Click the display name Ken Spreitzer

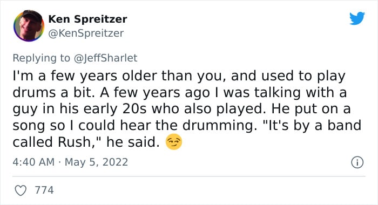click(x=87, y=19)
